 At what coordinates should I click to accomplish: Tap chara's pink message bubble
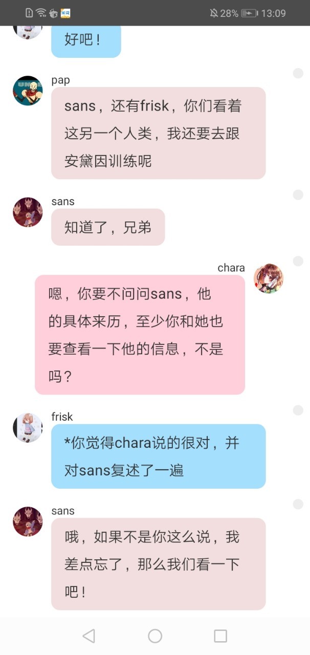tap(140, 335)
